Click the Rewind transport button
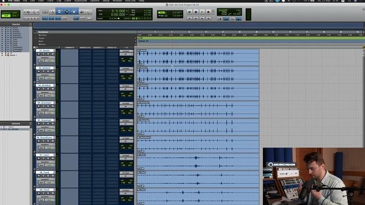This screenshot has height=205, width=365. [196, 18]
